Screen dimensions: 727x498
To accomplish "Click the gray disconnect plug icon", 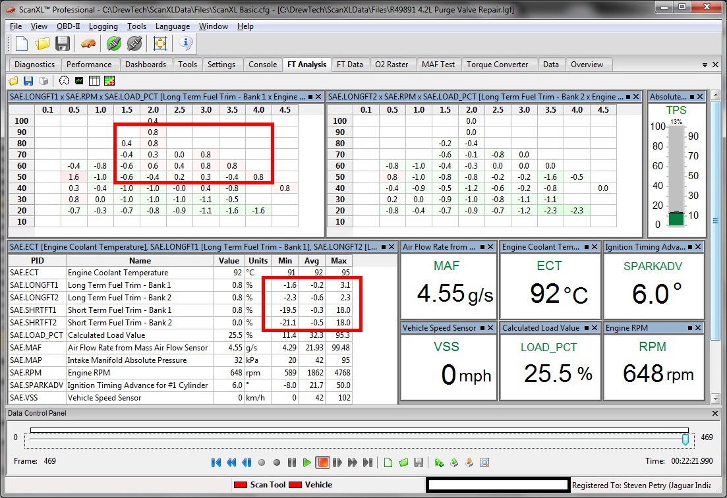I will click(134, 43).
